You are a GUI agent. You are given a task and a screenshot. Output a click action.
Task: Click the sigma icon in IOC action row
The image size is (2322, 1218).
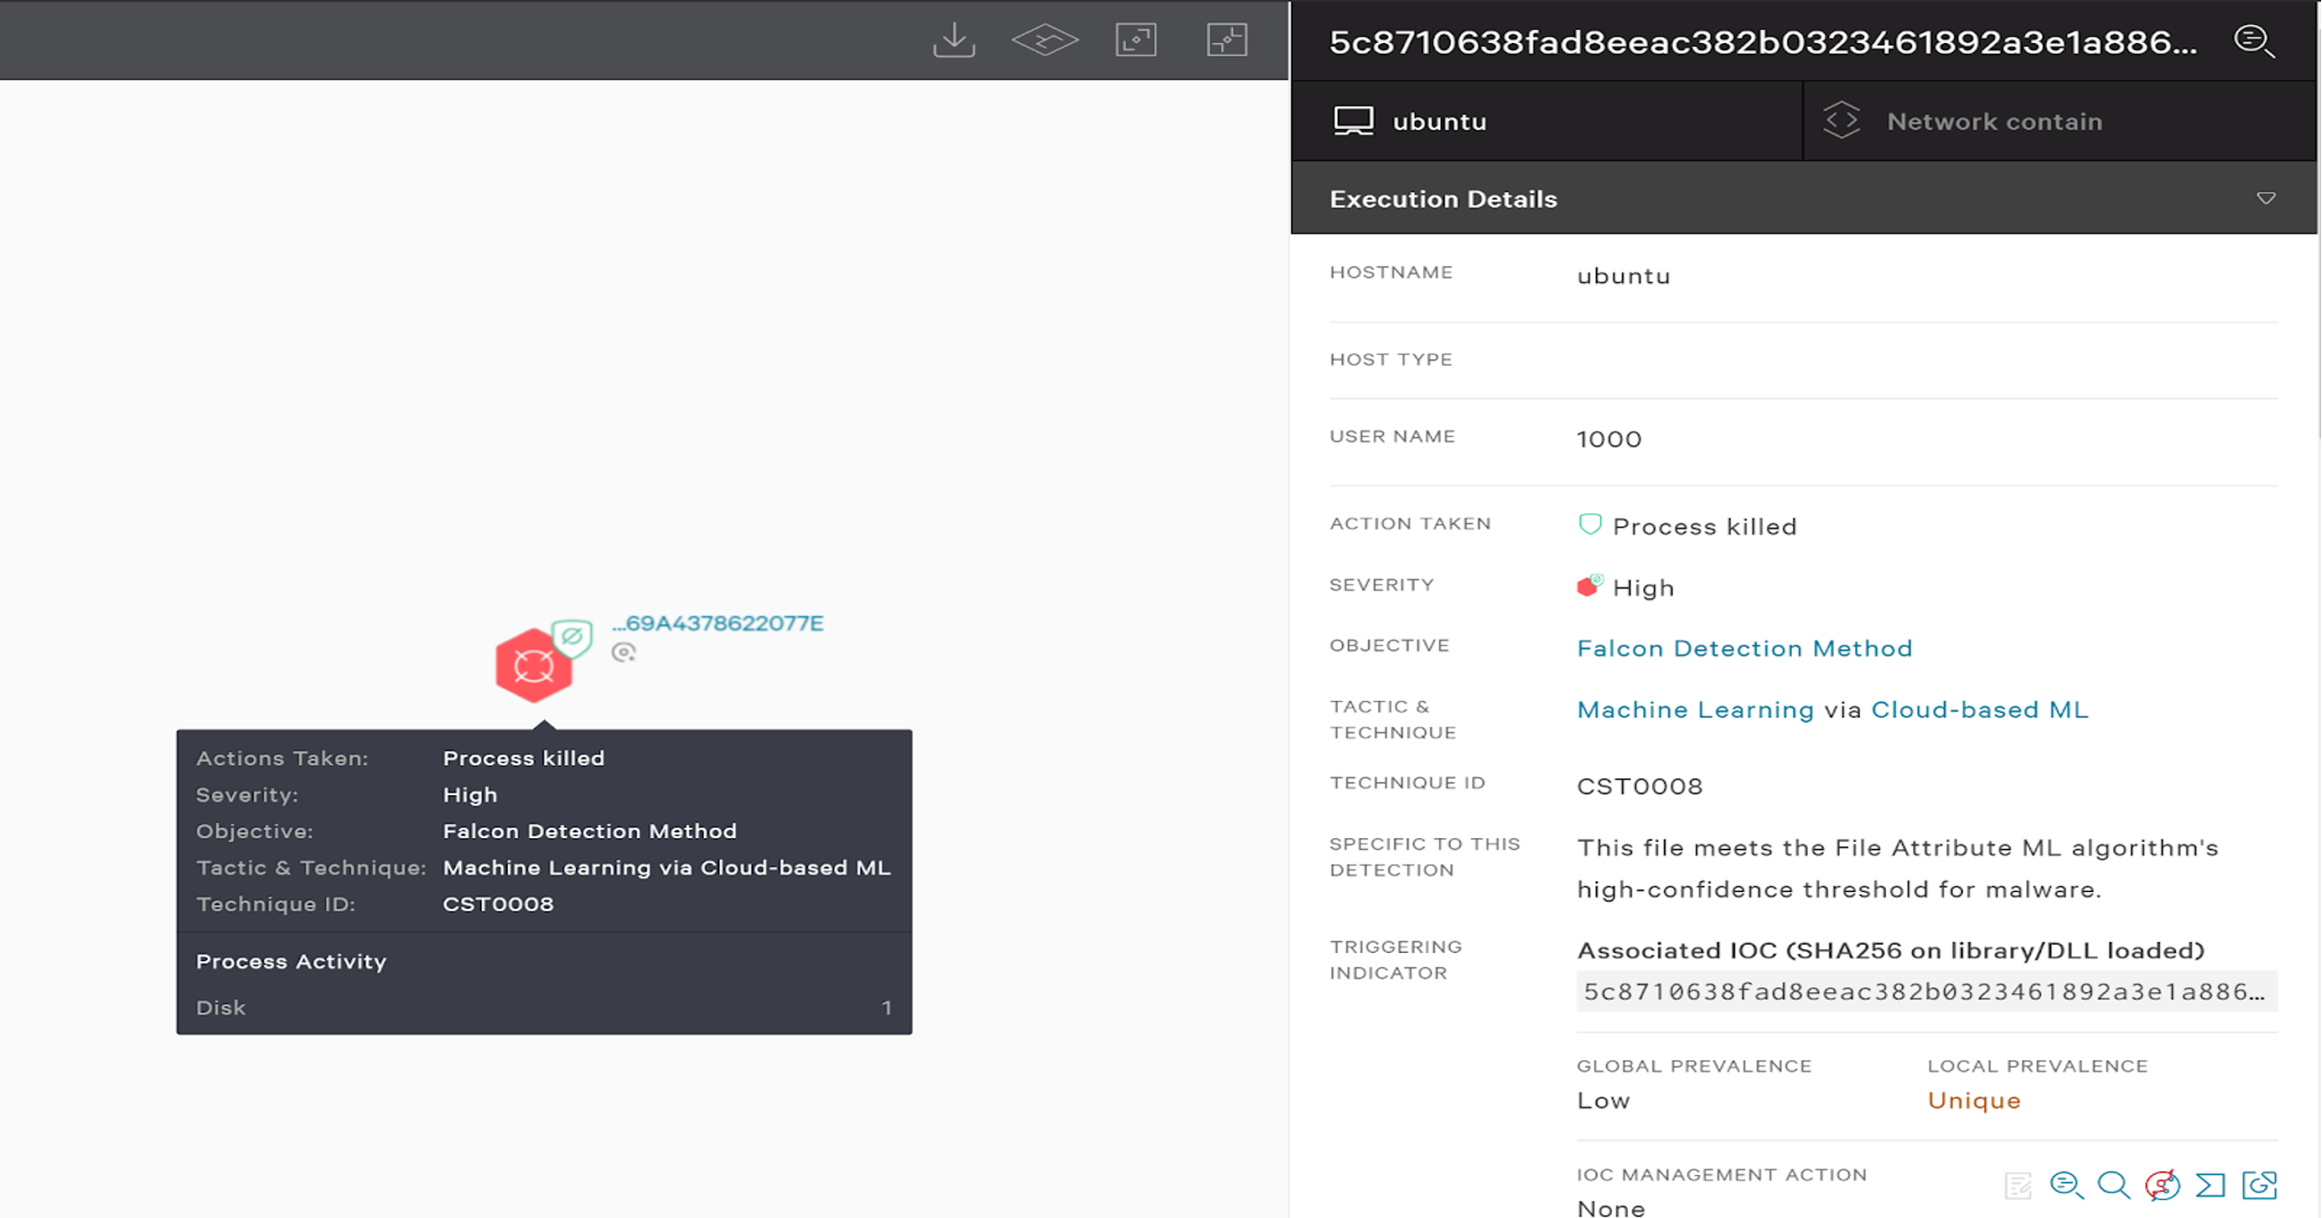pos(2210,1185)
